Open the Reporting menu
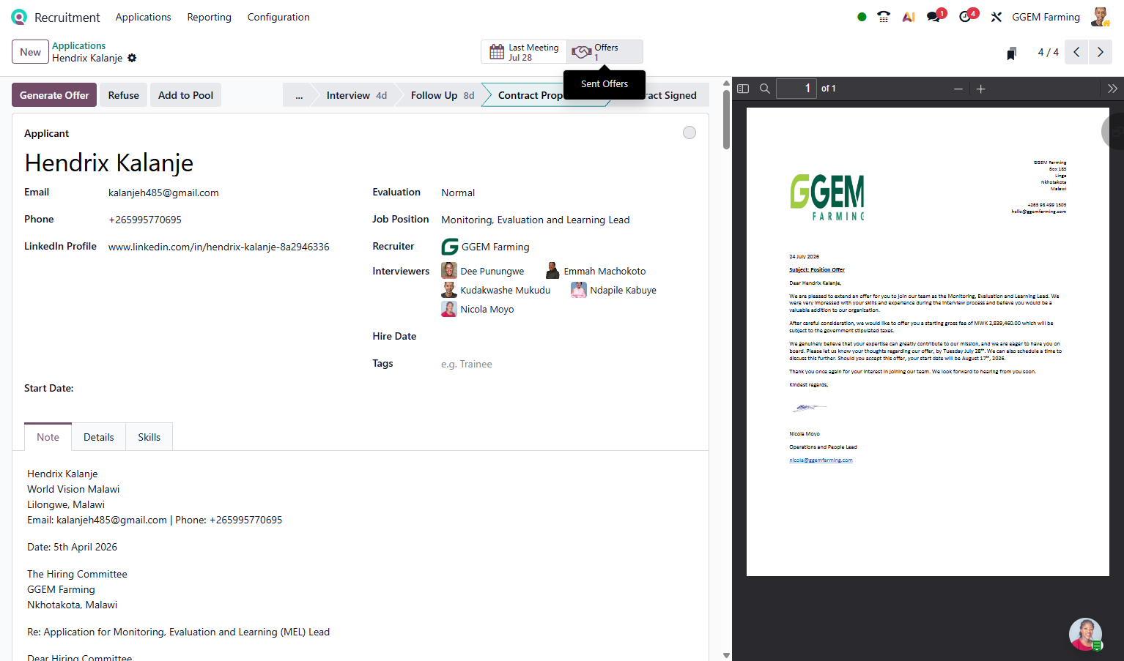The height and width of the screenshot is (661, 1124). pyautogui.click(x=209, y=17)
